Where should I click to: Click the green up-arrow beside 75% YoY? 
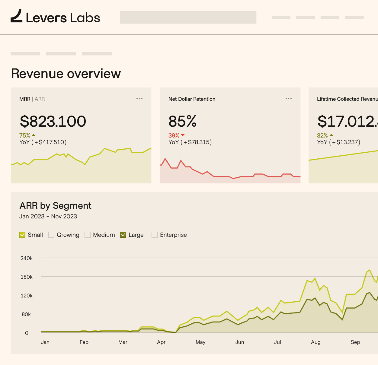pyautogui.click(x=33, y=135)
